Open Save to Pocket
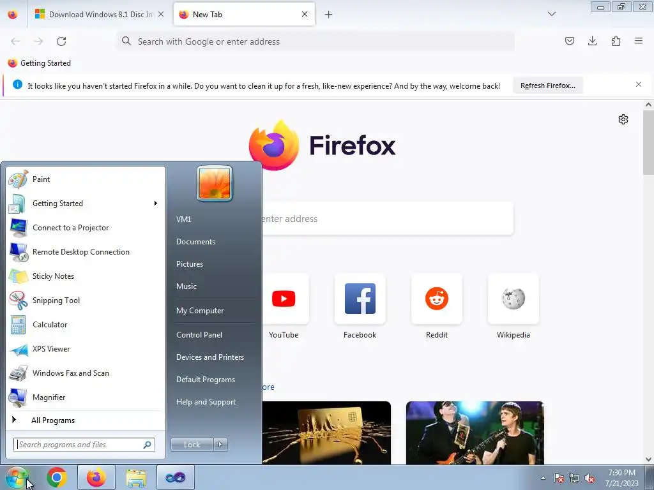The width and height of the screenshot is (654, 490). point(569,41)
